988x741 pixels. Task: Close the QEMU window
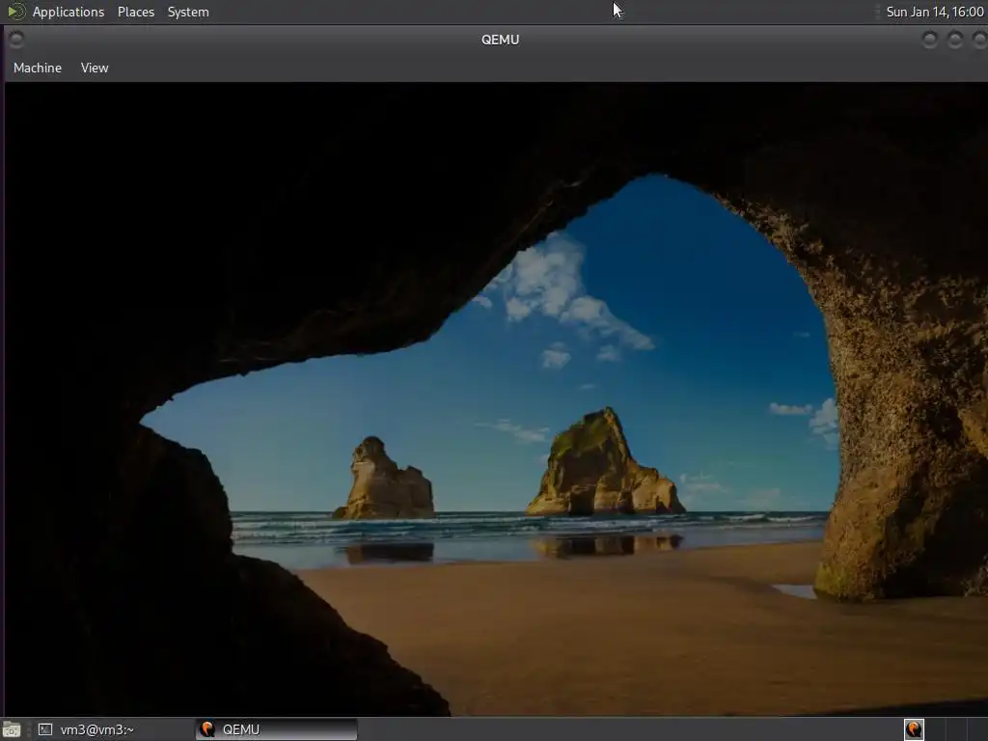coord(977,40)
